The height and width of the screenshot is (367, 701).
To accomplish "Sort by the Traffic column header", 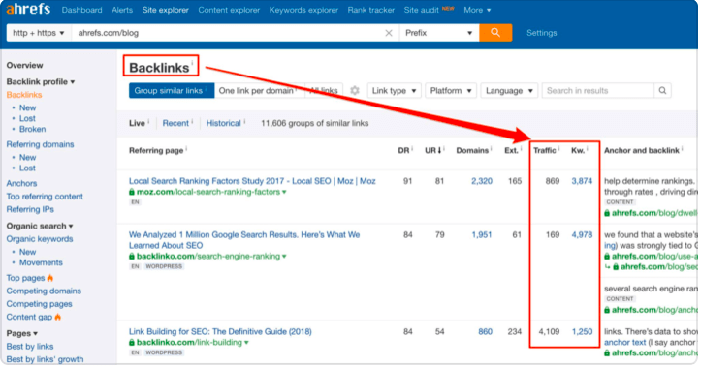I will click(x=545, y=150).
